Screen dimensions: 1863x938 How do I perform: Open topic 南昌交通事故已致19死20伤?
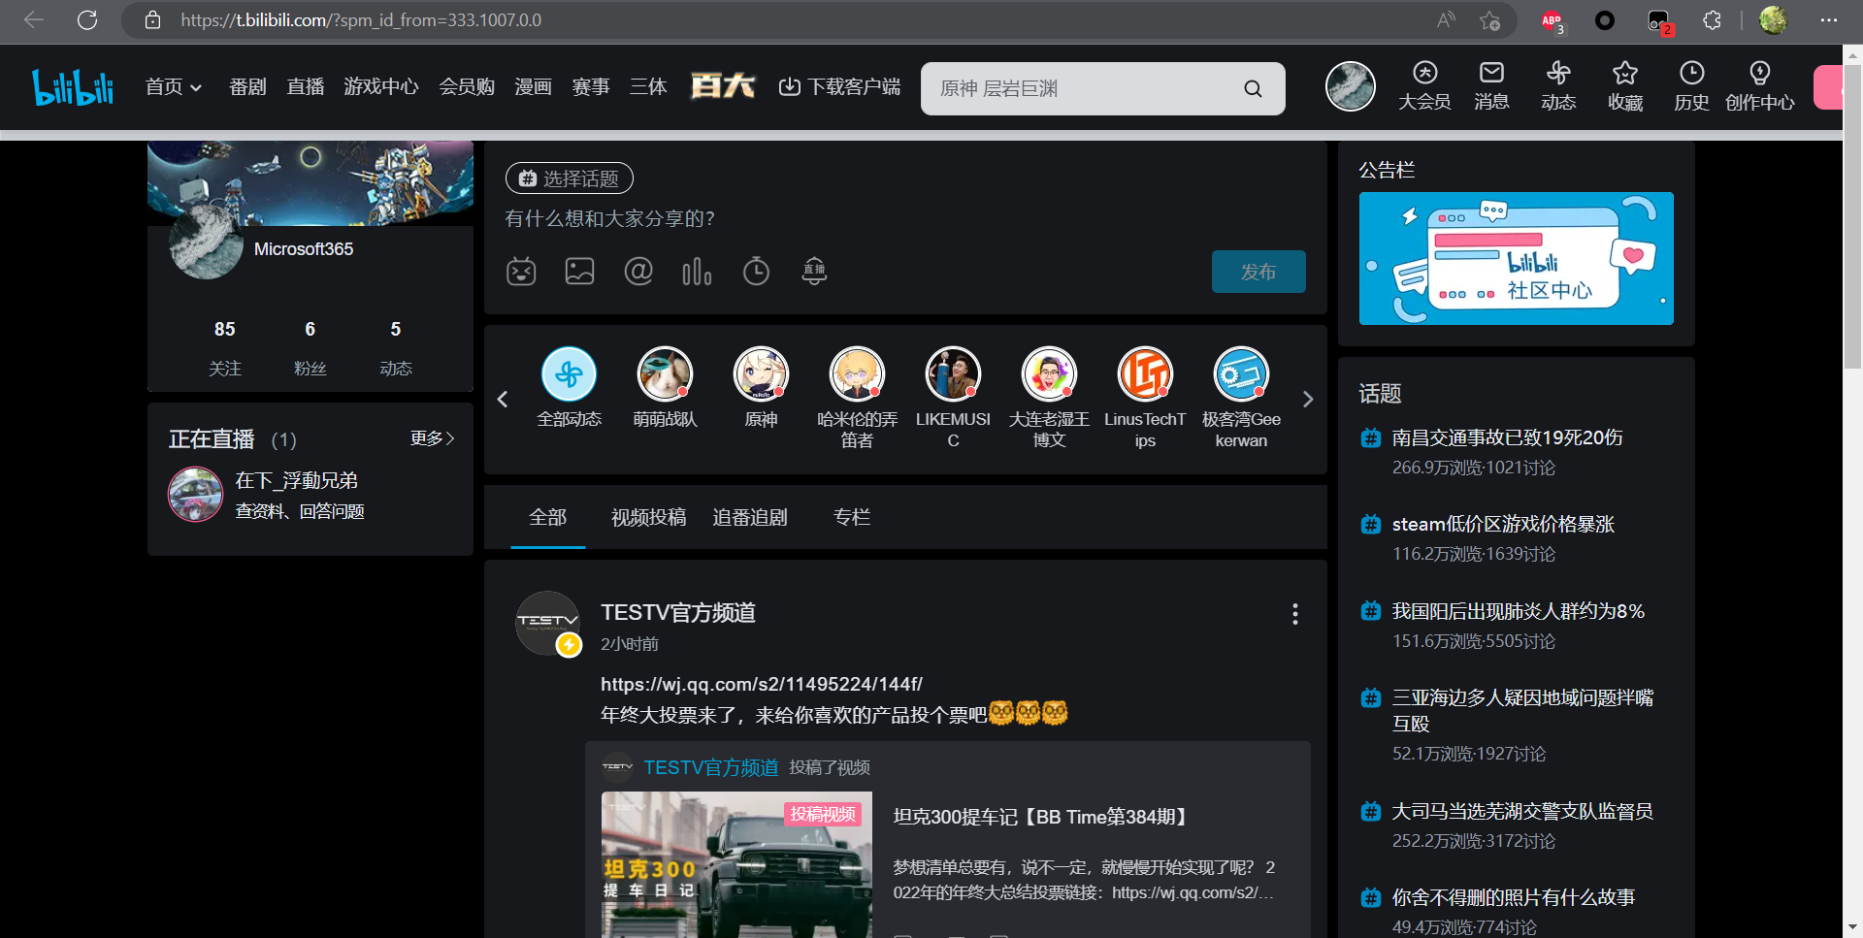[1508, 437]
